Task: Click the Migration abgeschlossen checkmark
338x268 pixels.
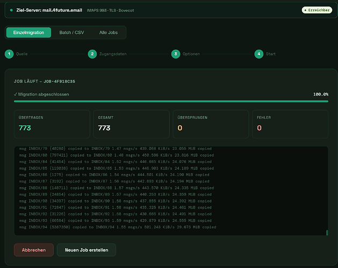Action: tap(16, 94)
